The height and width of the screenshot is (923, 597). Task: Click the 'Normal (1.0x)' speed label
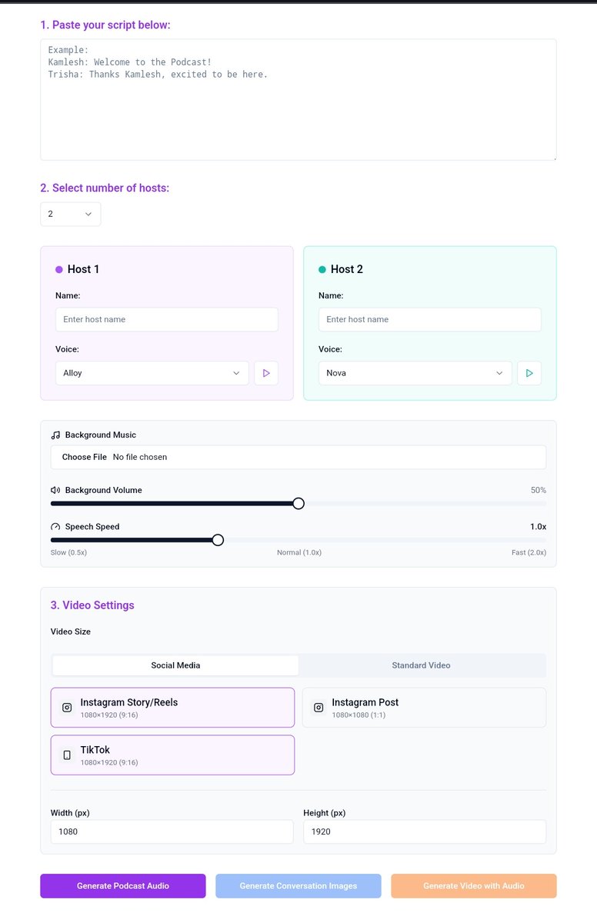click(x=299, y=553)
